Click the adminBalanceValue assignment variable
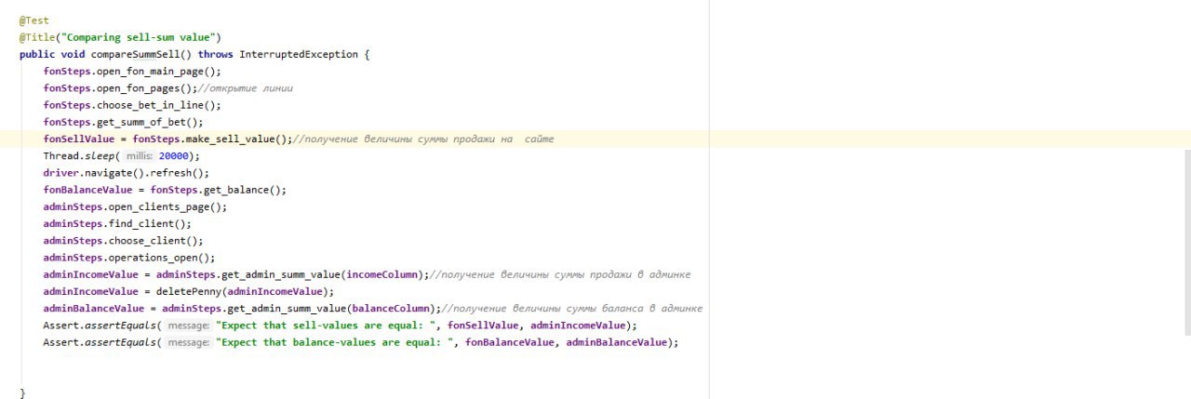Image resolution: width=1191 pixels, height=399 pixels. point(93,308)
